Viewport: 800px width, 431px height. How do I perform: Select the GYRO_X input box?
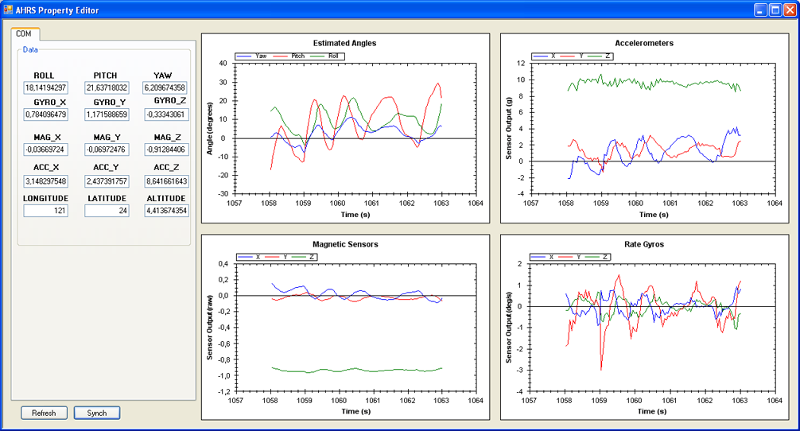pyautogui.click(x=45, y=115)
